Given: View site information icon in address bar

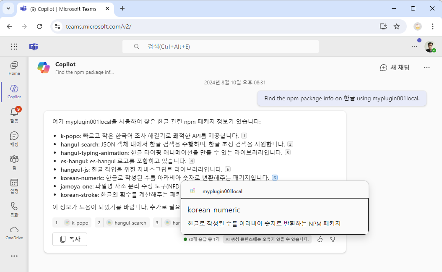Looking at the screenshot, I should (x=57, y=26).
